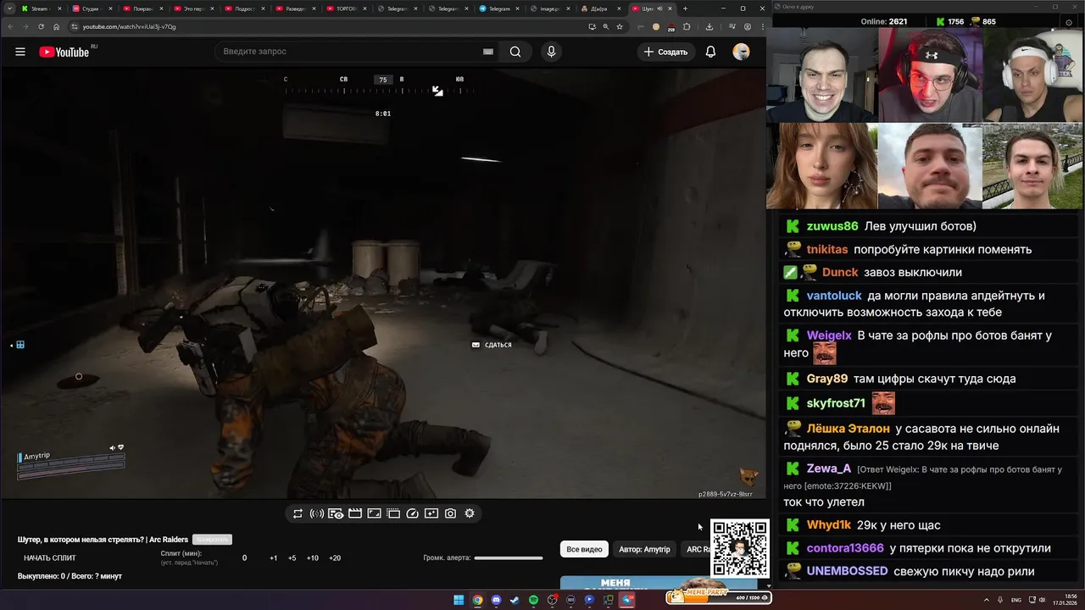Viewport: 1085px width, 610px height.
Task: Click username UNEMBOSSED in chat
Action: [847, 571]
